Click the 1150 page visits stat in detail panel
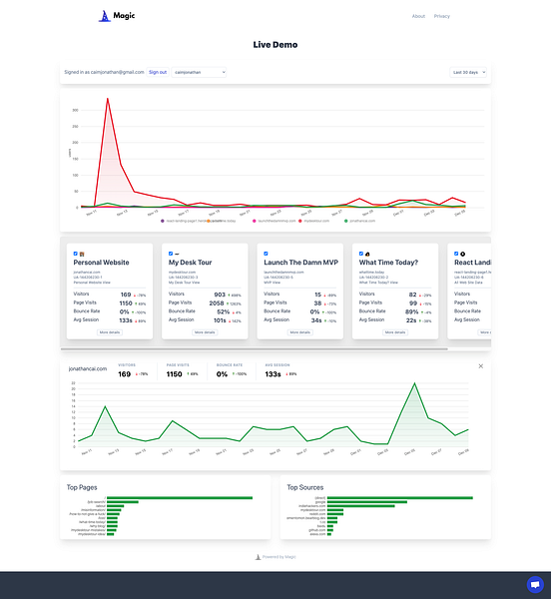This screenshot has width=551, height=599. tap(174, 374)
